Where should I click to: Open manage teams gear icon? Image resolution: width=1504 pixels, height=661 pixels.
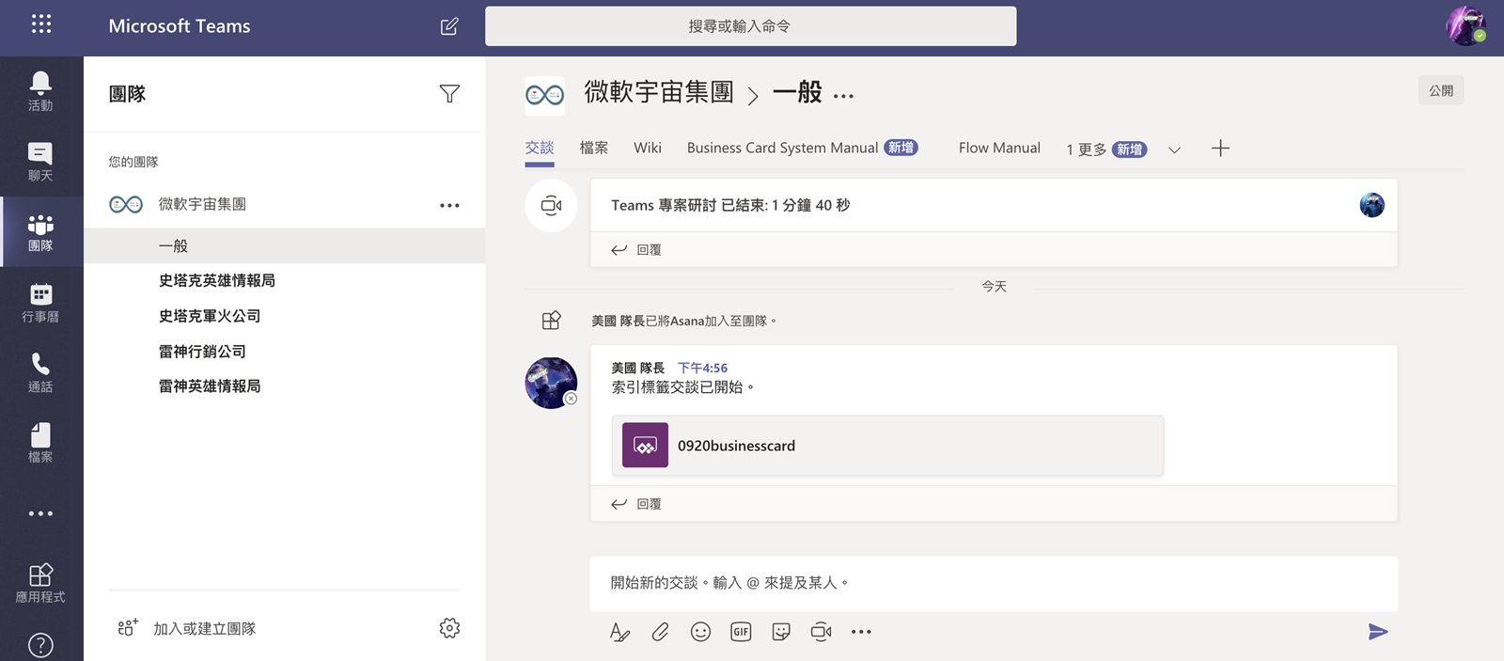(x=449, y=628)
